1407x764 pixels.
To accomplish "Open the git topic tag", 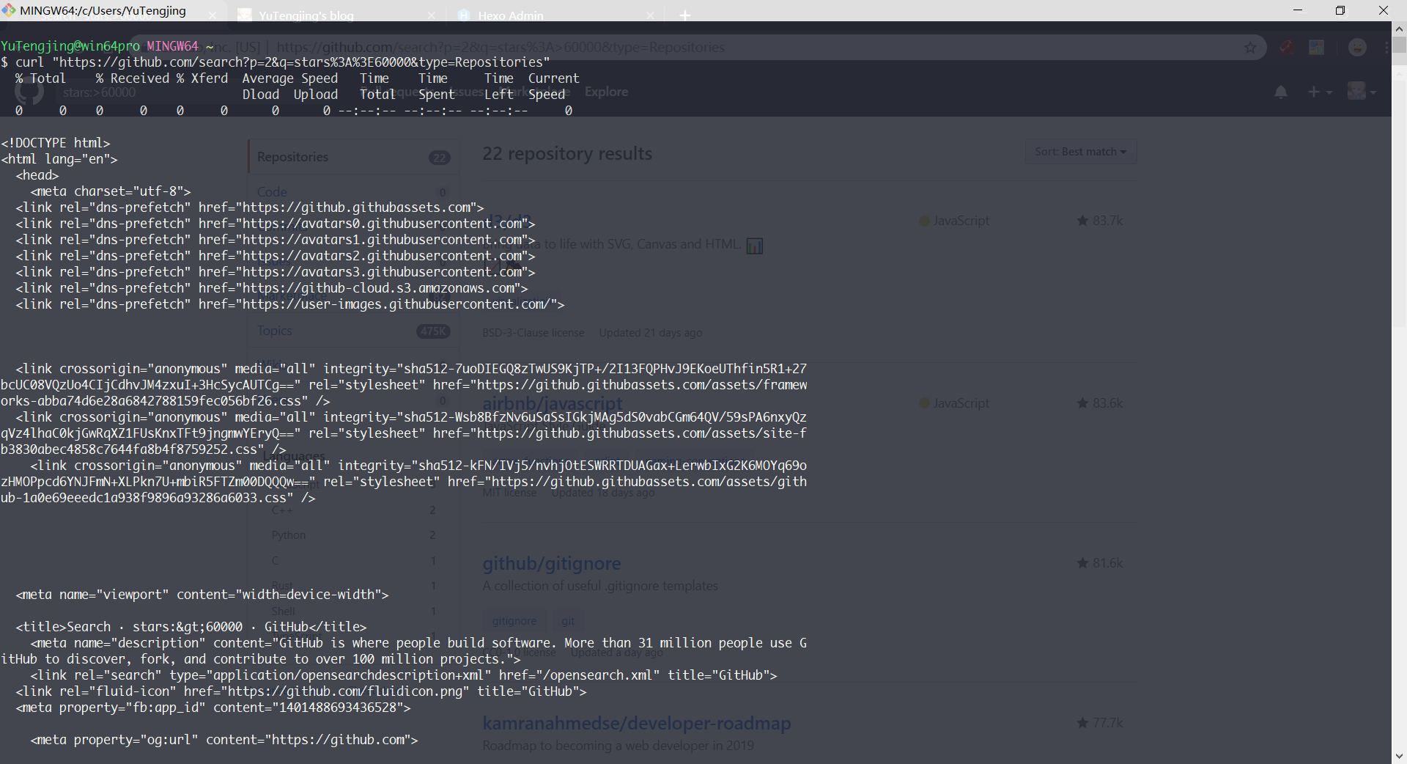I will pos(568,621).
